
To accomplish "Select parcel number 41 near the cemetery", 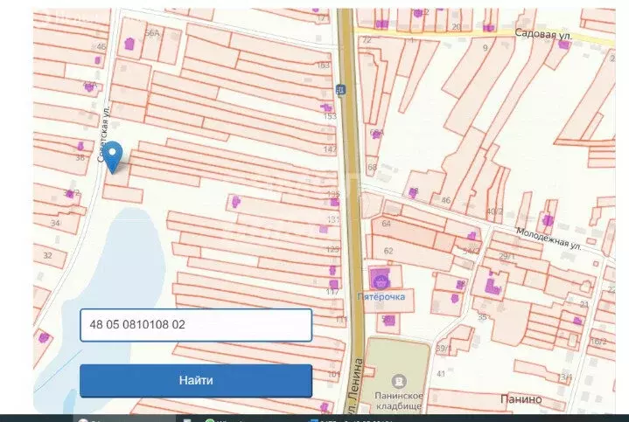I will pos(441,373).
